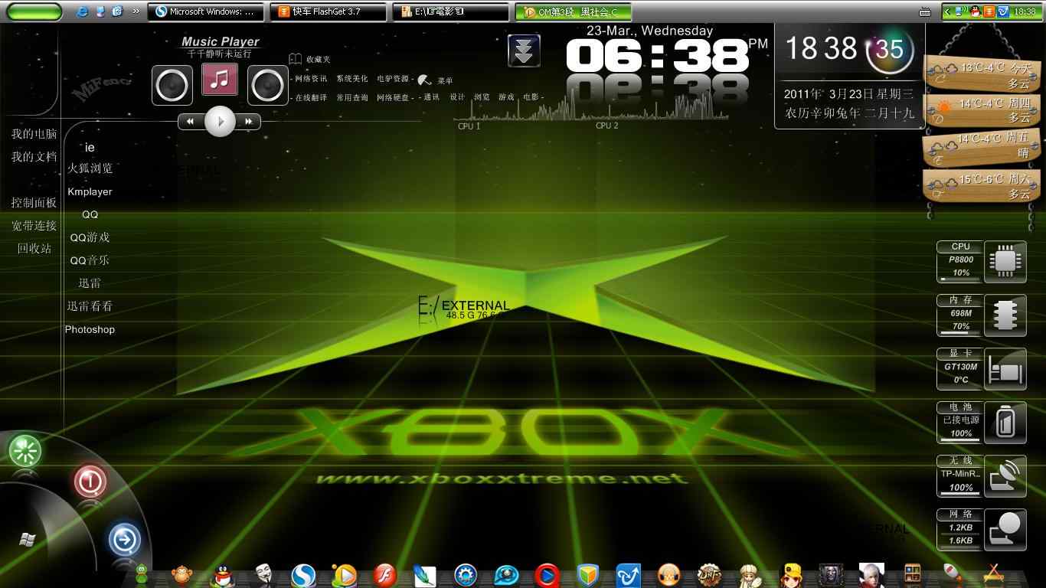Open 我的文档 shortcut
The height and width of the screenshot is (588, 1046).
click(34, 157)
